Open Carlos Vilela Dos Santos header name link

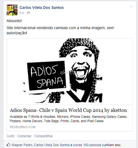tap(42, 8)
